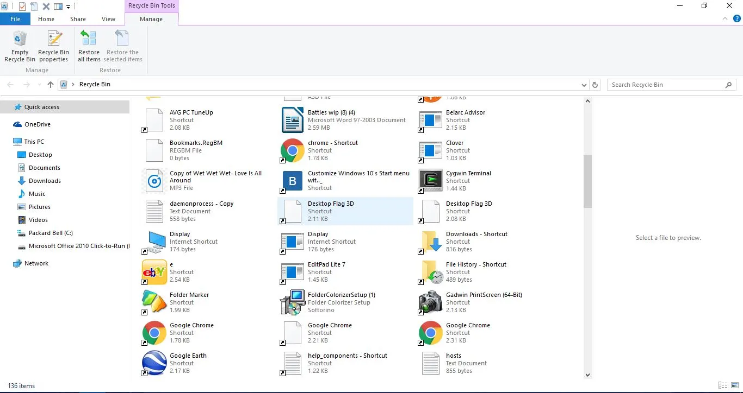Select Battles wip (8) (4) Word document
This screenshot has width=743, height=393.
[x=345, y=120]
